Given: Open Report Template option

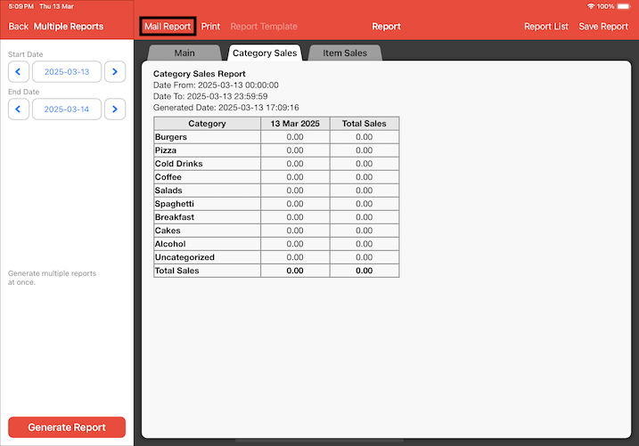Looking at the screenshot, I should tap(264, 27).
